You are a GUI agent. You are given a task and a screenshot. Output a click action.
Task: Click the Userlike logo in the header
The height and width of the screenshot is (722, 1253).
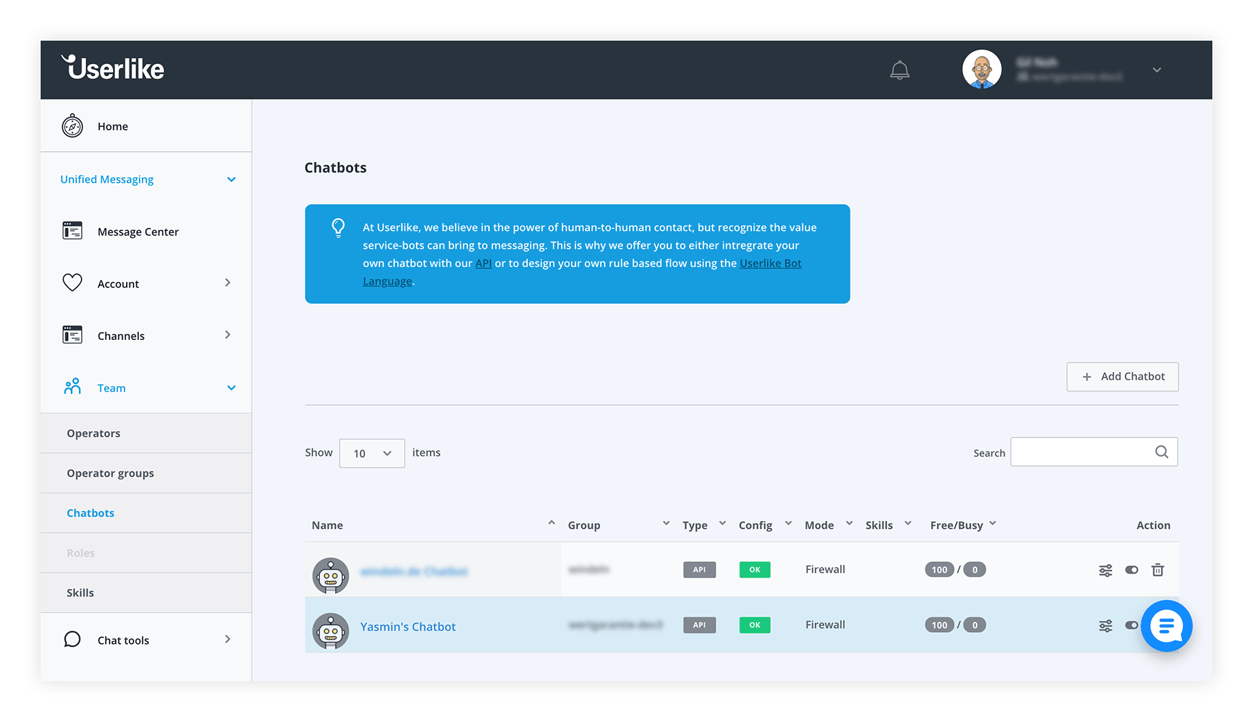112,67
